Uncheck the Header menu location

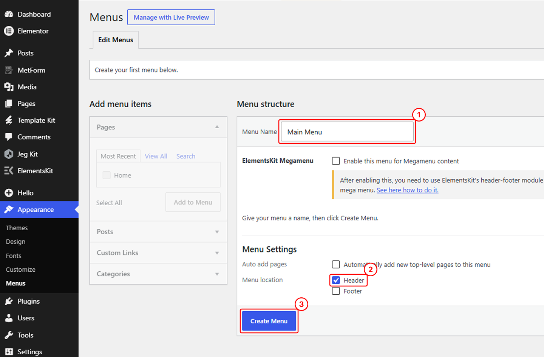pyautogui.click(x=336, y=280)
